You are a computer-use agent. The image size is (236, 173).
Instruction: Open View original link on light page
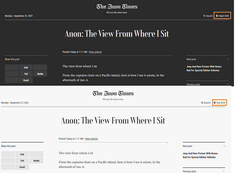91,139
